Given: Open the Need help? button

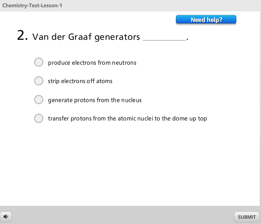Looking at the screenshot, I should pyautogui.click(x=206, y=19).
